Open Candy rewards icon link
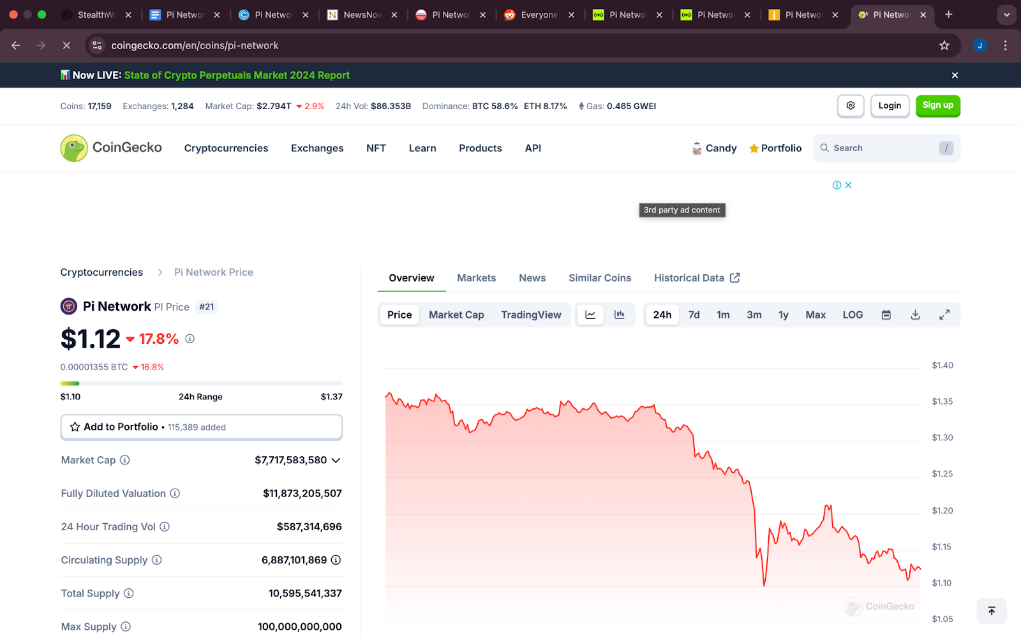Image resolution: width=1021 pixels, height=638 pixels. [x=714, y=148]
